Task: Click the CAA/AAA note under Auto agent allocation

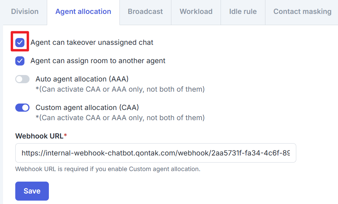Action: tap(120, 89)
